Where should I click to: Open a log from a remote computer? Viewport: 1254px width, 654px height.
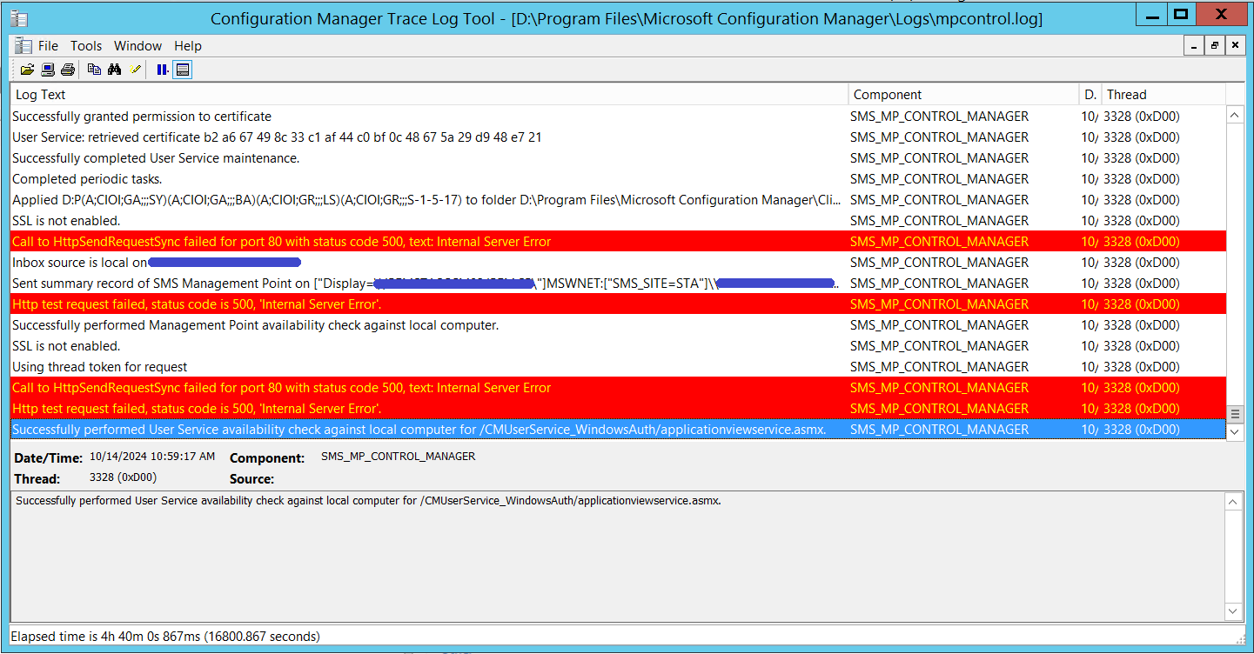pyautogui.click(x=47, y=70)
